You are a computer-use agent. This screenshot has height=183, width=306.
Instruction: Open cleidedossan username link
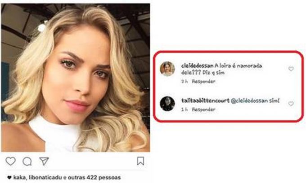[x=197, y=66]
